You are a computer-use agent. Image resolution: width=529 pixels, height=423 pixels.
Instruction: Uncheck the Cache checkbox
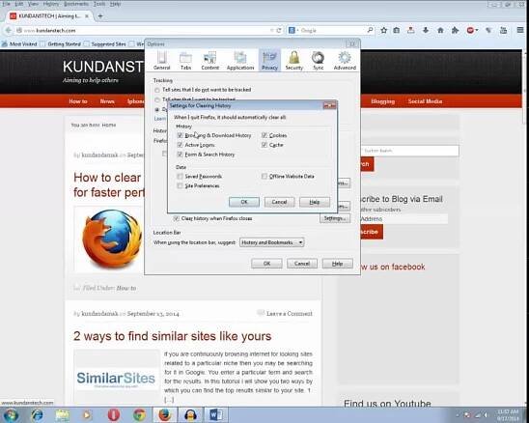tap(264, 145)
